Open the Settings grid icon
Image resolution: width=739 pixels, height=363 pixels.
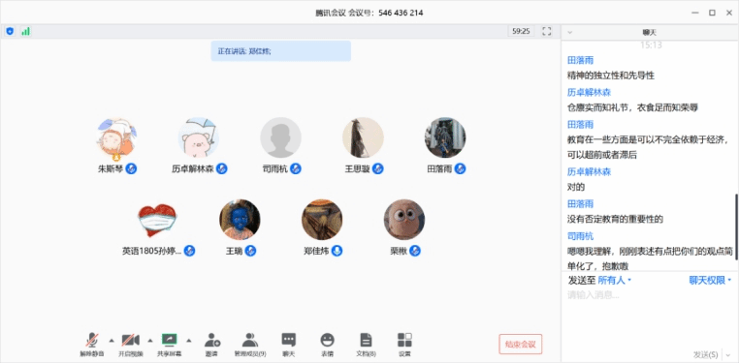click(404, 345)
